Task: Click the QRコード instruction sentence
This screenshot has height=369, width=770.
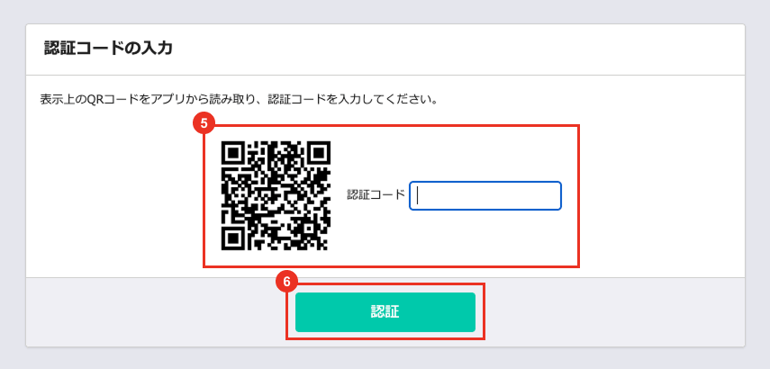Action: coord(239,100)
